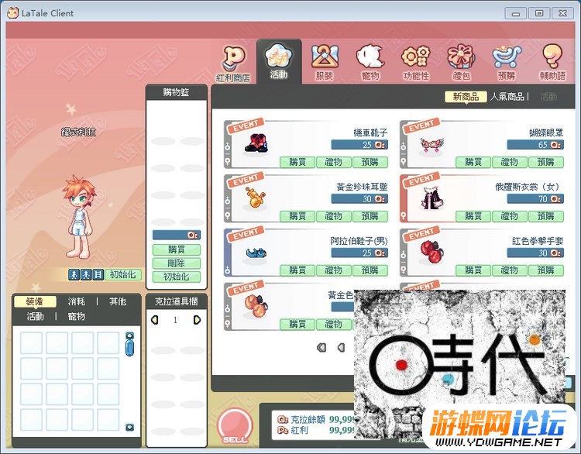Go to next page in 克拉道具欄
Image resolution: width=581 pixels, height=454 pixels.
coord(197,319)
